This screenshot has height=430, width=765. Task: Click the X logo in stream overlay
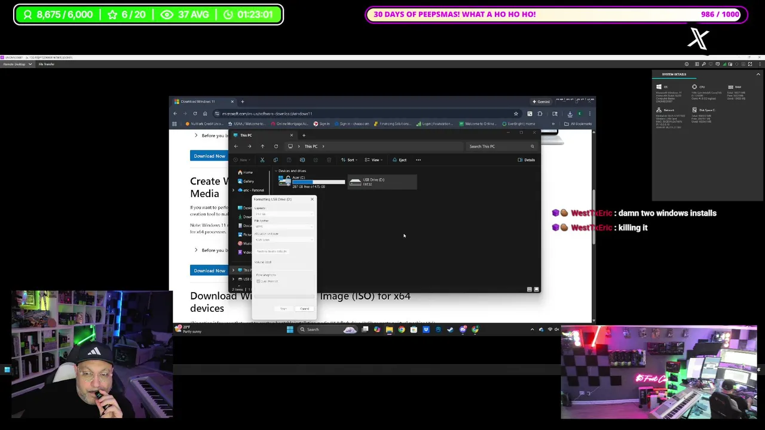698,39
